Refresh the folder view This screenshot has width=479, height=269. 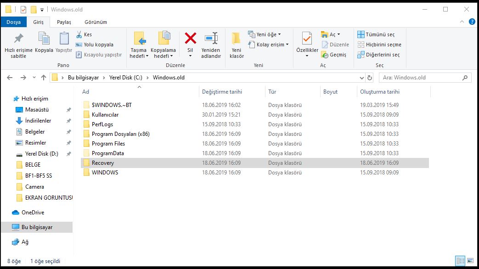(370, 78)
